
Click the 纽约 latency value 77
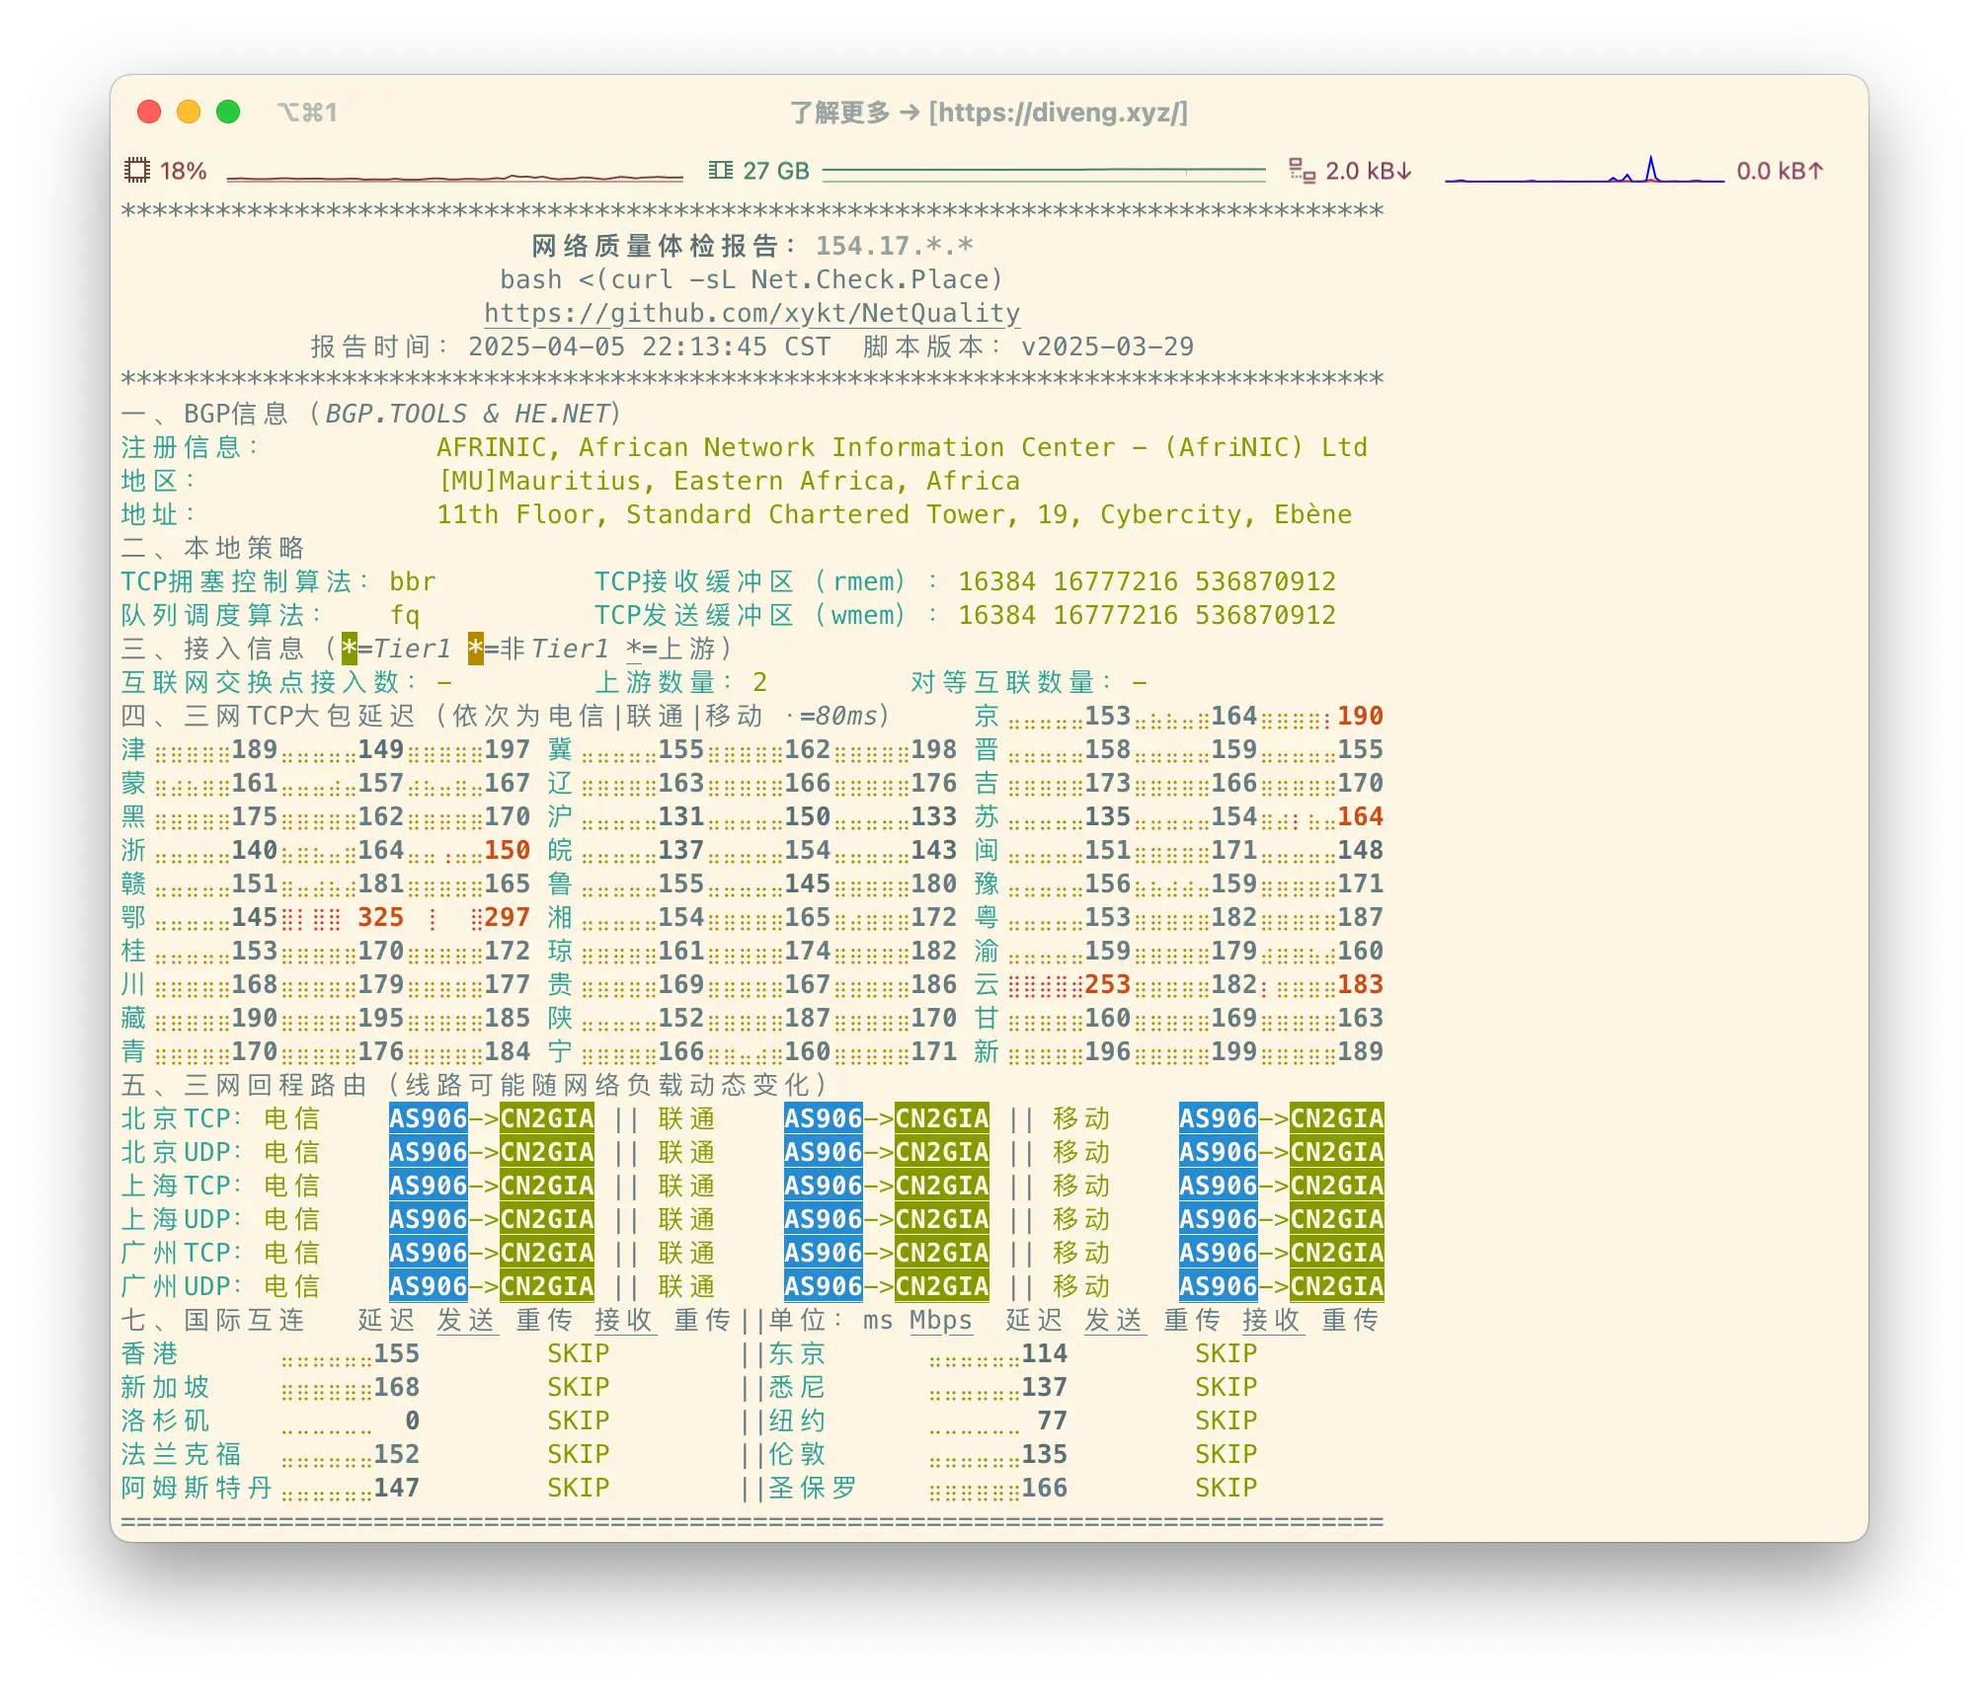(1053, 1420)
